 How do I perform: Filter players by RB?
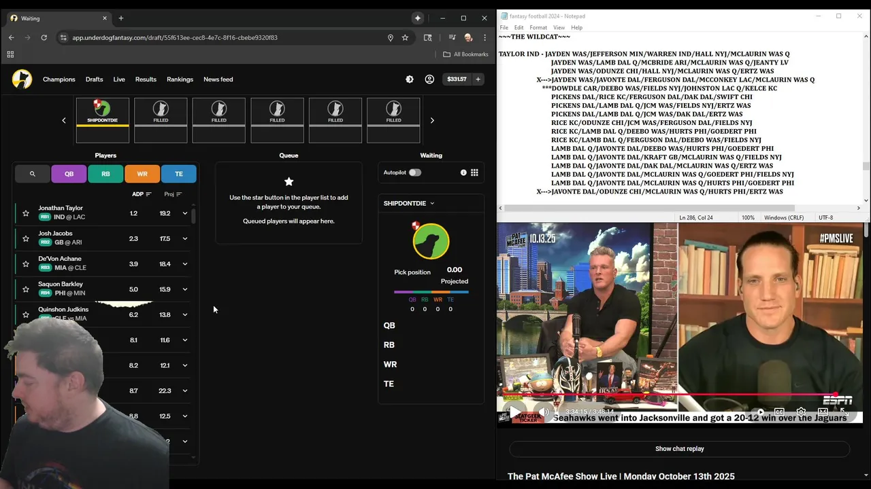[105, 174]
